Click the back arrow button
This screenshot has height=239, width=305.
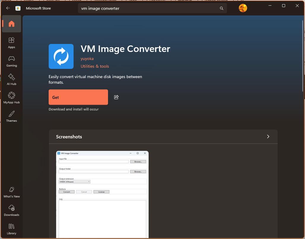click(8, 8)
